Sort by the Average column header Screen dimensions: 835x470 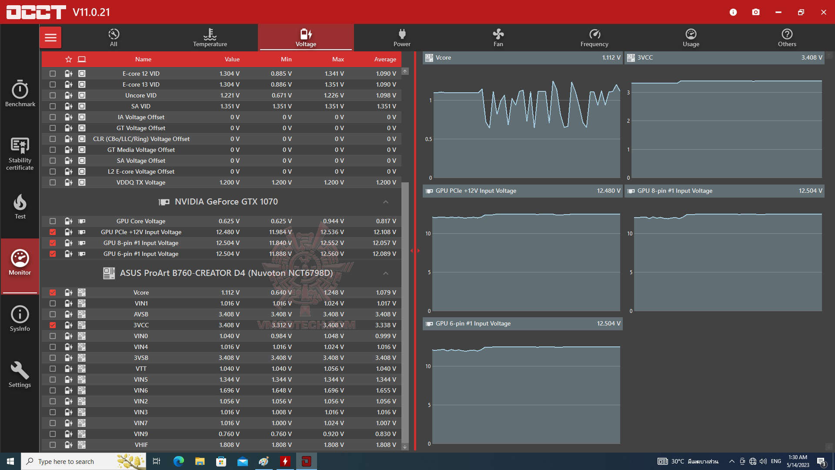385,60
